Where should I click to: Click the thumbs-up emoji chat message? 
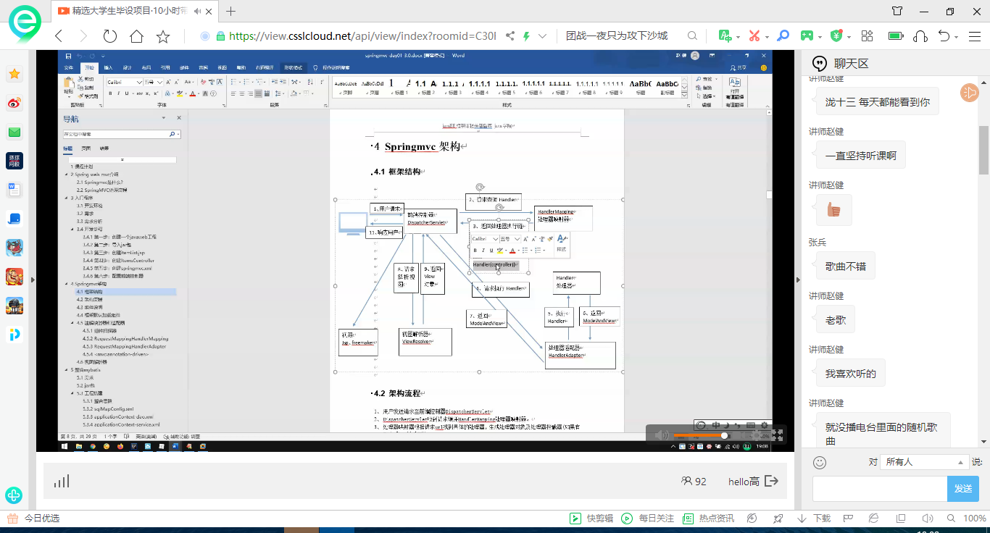coord(833,210)
